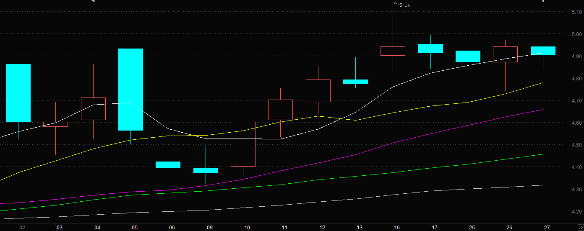
Task: Click the 5.14 high price annotation
Action: [x=404, y=5]
